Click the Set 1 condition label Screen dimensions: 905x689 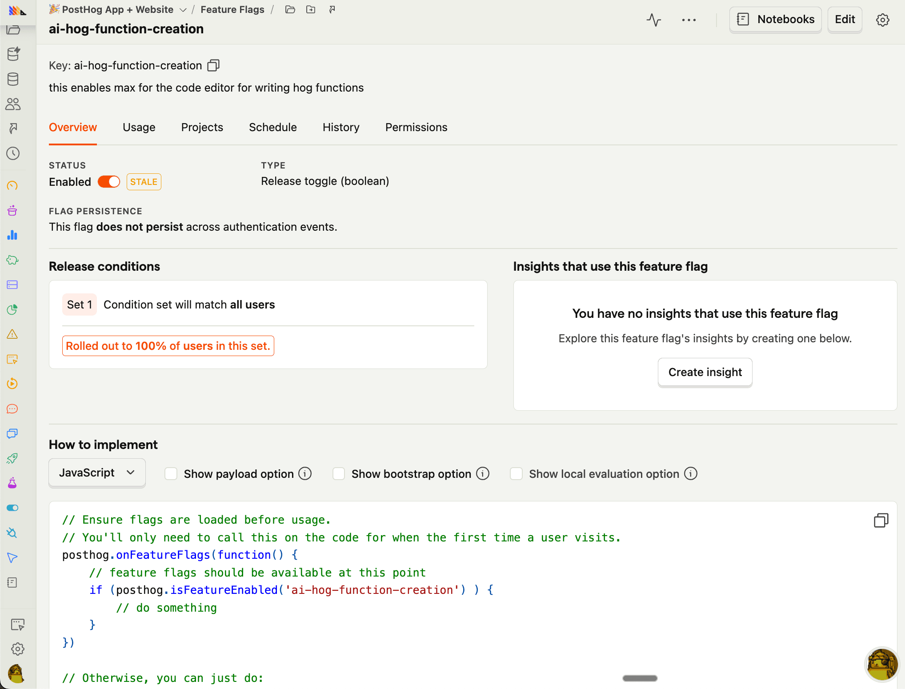click(80, 304)
